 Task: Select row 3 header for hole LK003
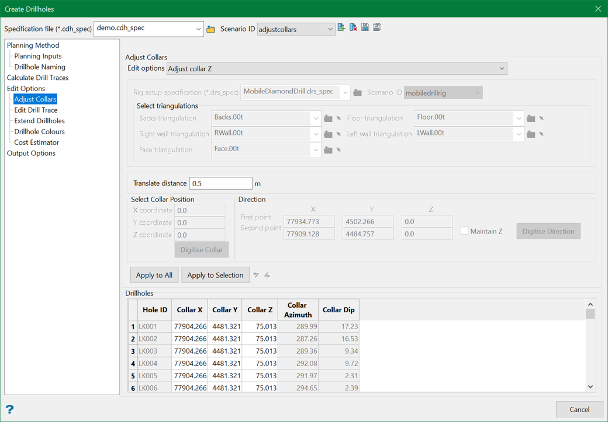click(133, 351)
